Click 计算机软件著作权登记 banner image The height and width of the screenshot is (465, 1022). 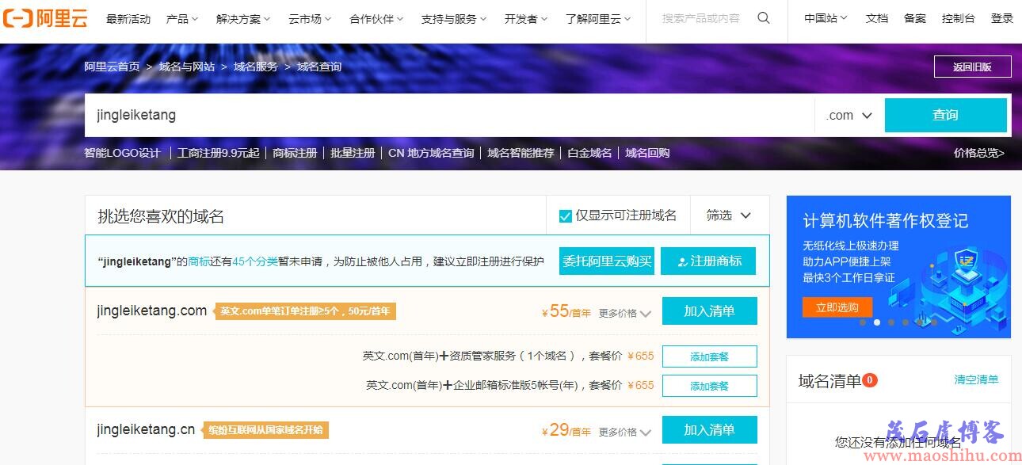tap(898, 267)
